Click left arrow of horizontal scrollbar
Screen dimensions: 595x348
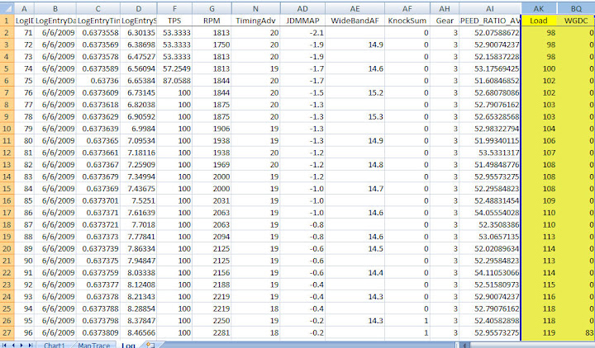coord(464,345)
